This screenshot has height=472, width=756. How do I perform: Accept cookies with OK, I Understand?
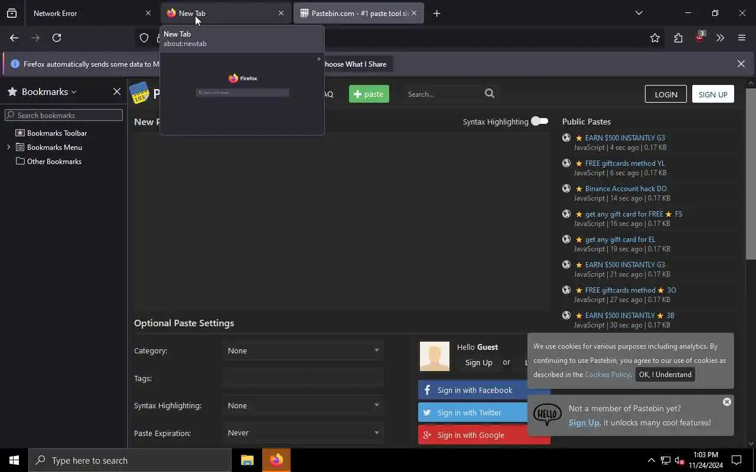click(665, 375)
